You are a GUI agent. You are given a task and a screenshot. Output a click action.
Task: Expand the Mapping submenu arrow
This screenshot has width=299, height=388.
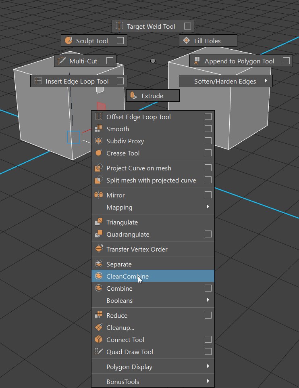tap(208, 207)
